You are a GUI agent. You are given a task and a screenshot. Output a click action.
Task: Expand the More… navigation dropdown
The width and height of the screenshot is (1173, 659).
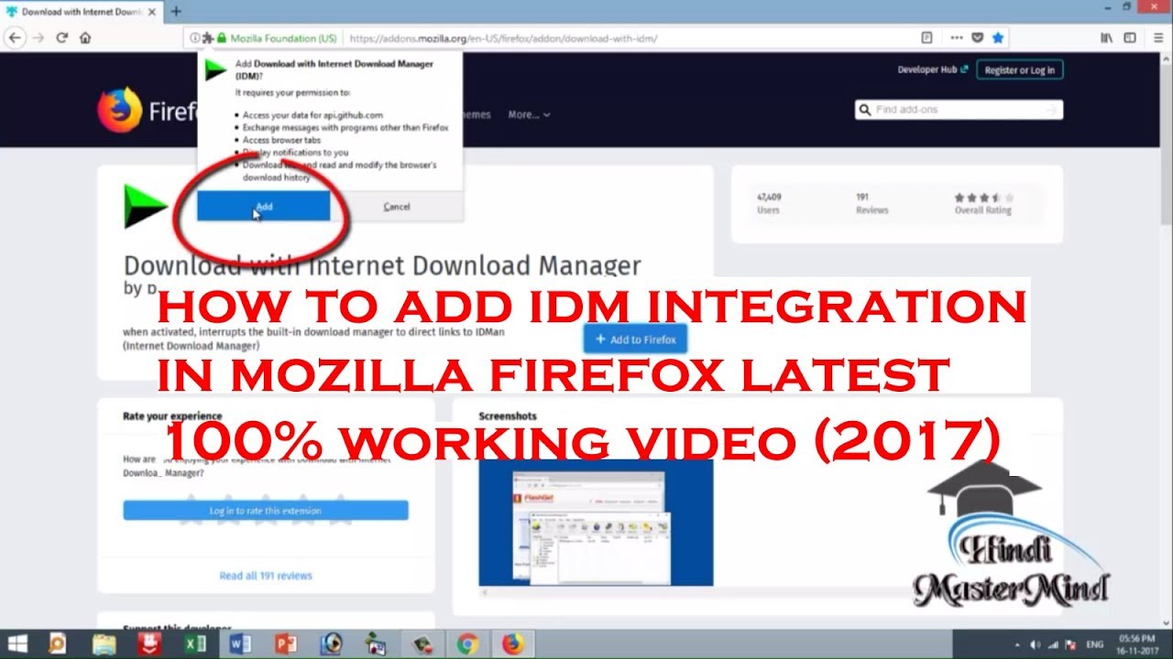(x=529, y=114)
